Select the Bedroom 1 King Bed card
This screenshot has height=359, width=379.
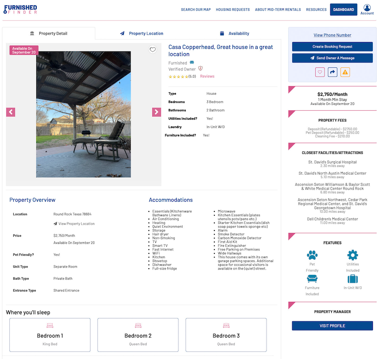[50, 335]
